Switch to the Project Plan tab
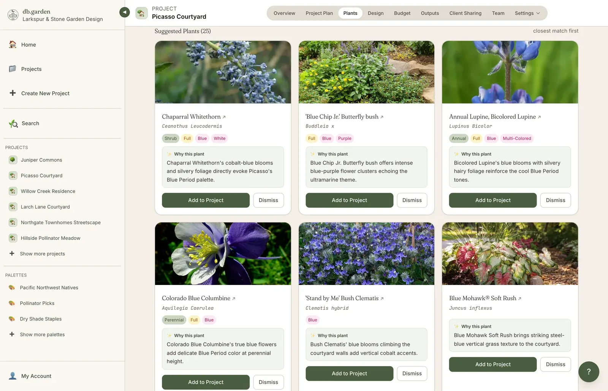The height and width of the screenshot is (391, 608). [319, 13]
